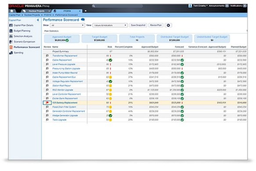Click the Budget Planning sidebar icon
Image resolution: width=256 pixels, height=171 pixels.
click(11, 31)
